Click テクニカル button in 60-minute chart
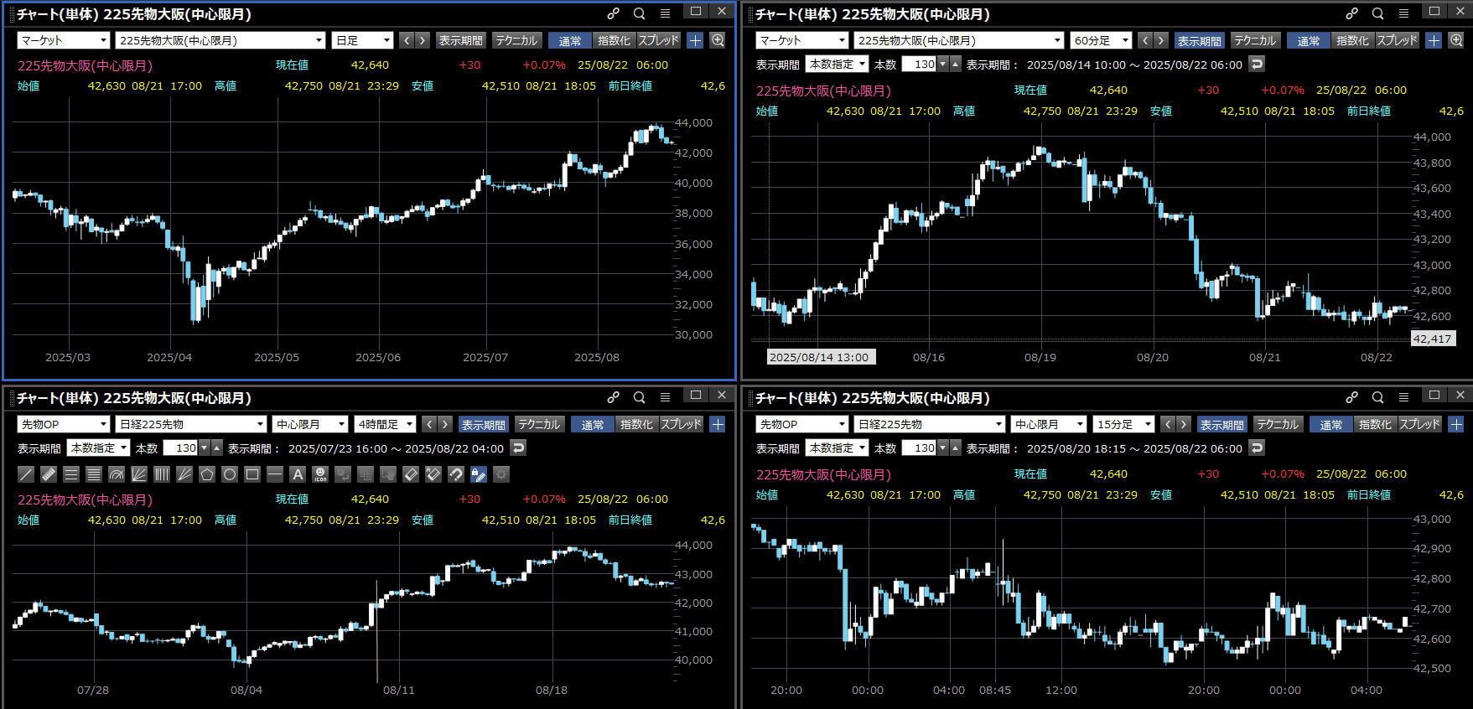 point(1254,40)
